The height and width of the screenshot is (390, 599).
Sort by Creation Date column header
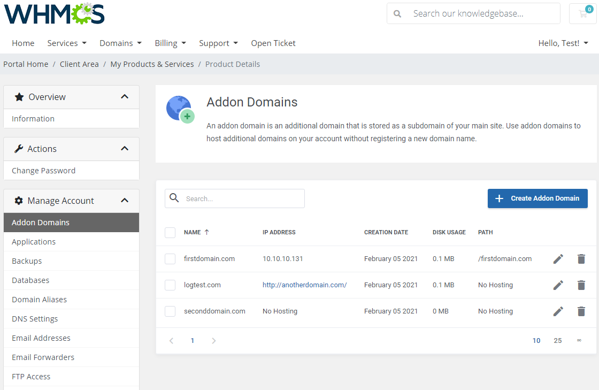click(x=386, y=232)
